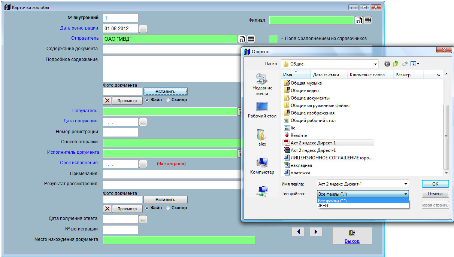Select the Общие изображения folder
The height and width of the screenshot is (257, 454).
(309, 113)
